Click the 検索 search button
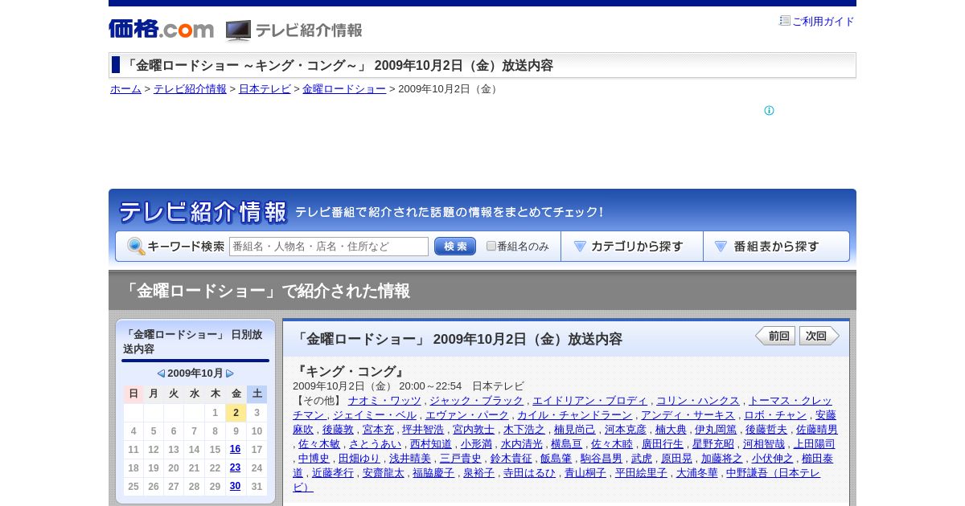This screenshot has width=965, height=506. click(455, 247)
